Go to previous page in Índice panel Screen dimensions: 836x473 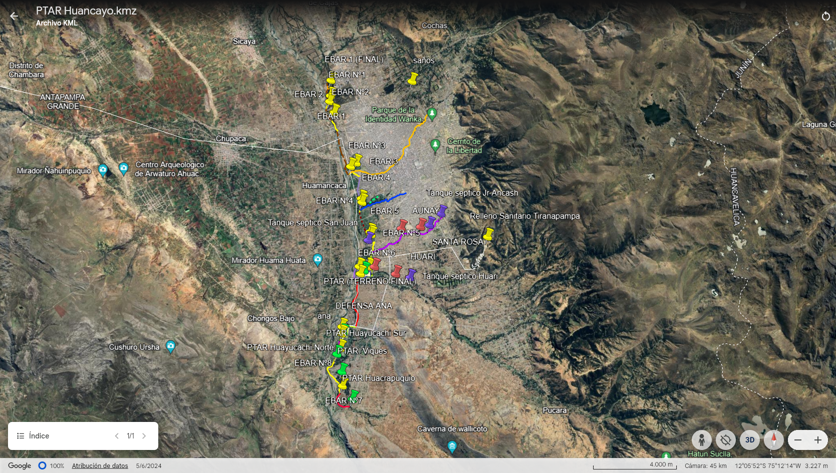[x=117, y=436]
